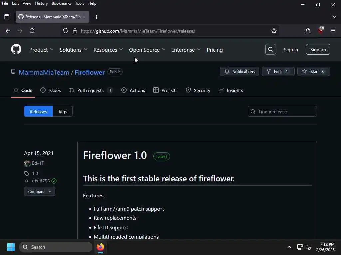This screenshot has width=341, height=255.
Task: Expand the Product dropdown menu
Action: point(41,50)
